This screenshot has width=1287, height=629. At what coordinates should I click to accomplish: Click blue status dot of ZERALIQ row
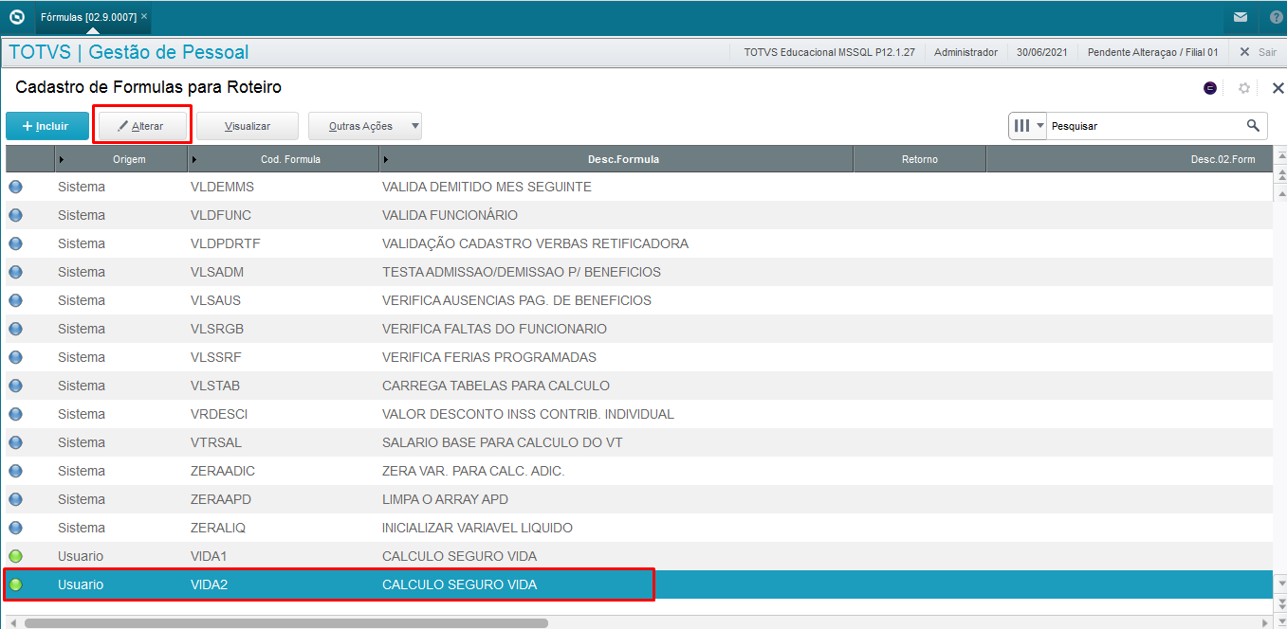[15, 528]
